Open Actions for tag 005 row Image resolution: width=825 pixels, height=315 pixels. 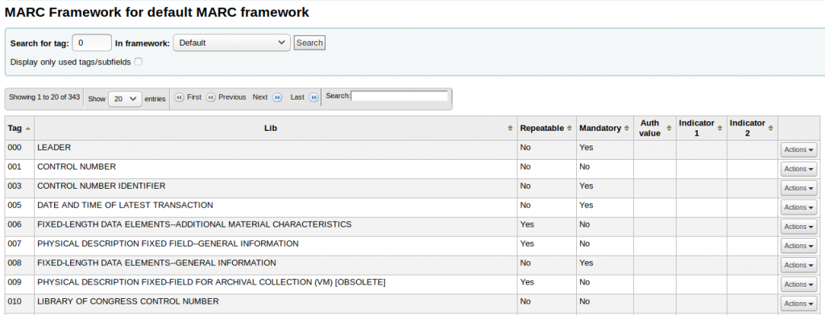coord(798,207)
